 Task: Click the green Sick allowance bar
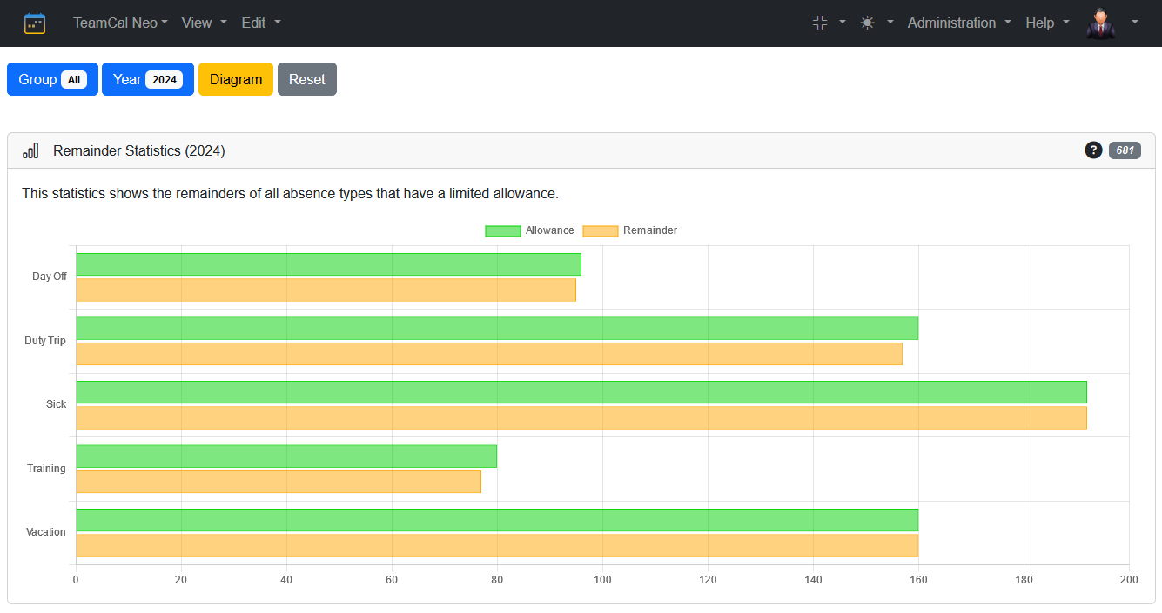point(581,392)
